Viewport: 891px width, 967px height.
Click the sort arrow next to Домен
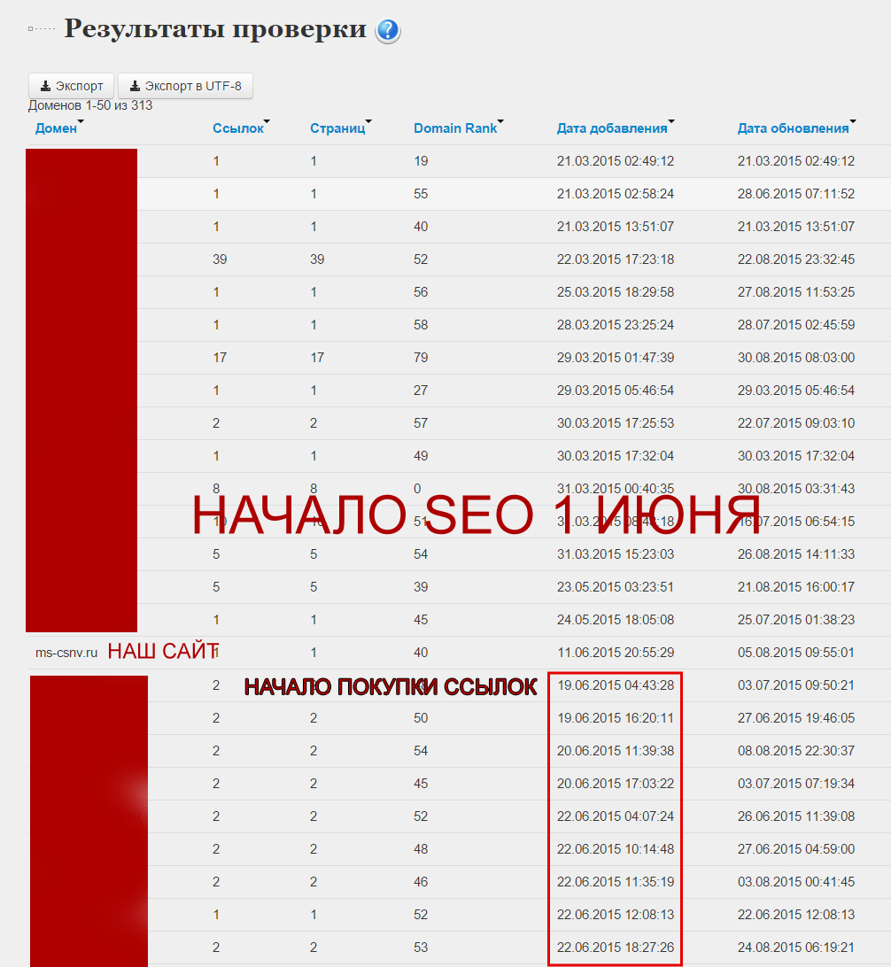[x=81, y=121]
